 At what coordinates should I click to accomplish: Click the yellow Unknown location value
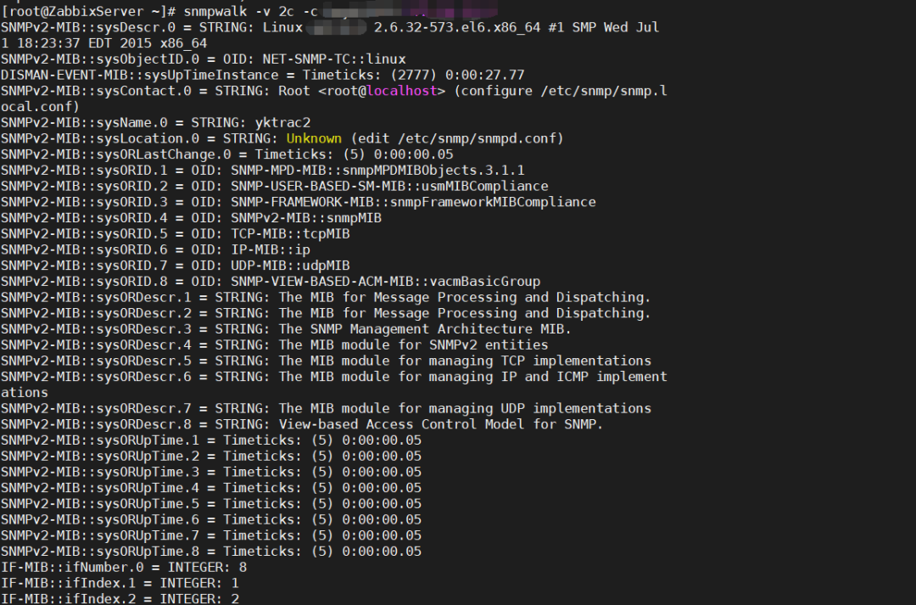coord(314,138)
